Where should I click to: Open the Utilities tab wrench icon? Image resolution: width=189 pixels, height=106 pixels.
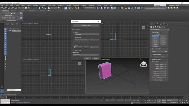pos(167,24)
